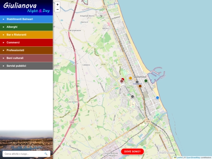This screenshot has height=159, width=212.
Task: Expand the Bar e Ristoranti arrow
Action: 4,35
